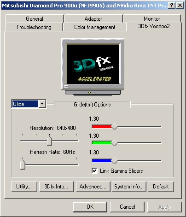Click the System Info... button

tap(129, 187)
